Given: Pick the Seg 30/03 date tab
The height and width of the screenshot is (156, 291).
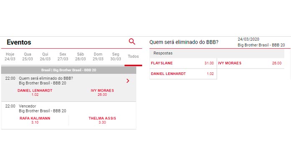Looking at the screenshot, I should tap(116, 57).
